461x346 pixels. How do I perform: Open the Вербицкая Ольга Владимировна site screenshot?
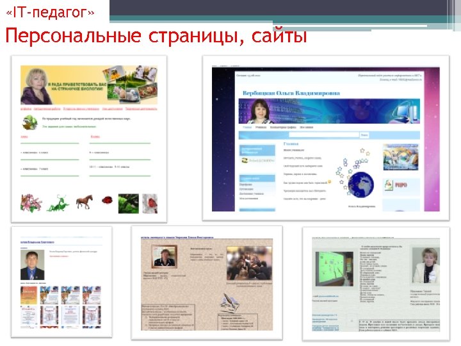(326, 138)
